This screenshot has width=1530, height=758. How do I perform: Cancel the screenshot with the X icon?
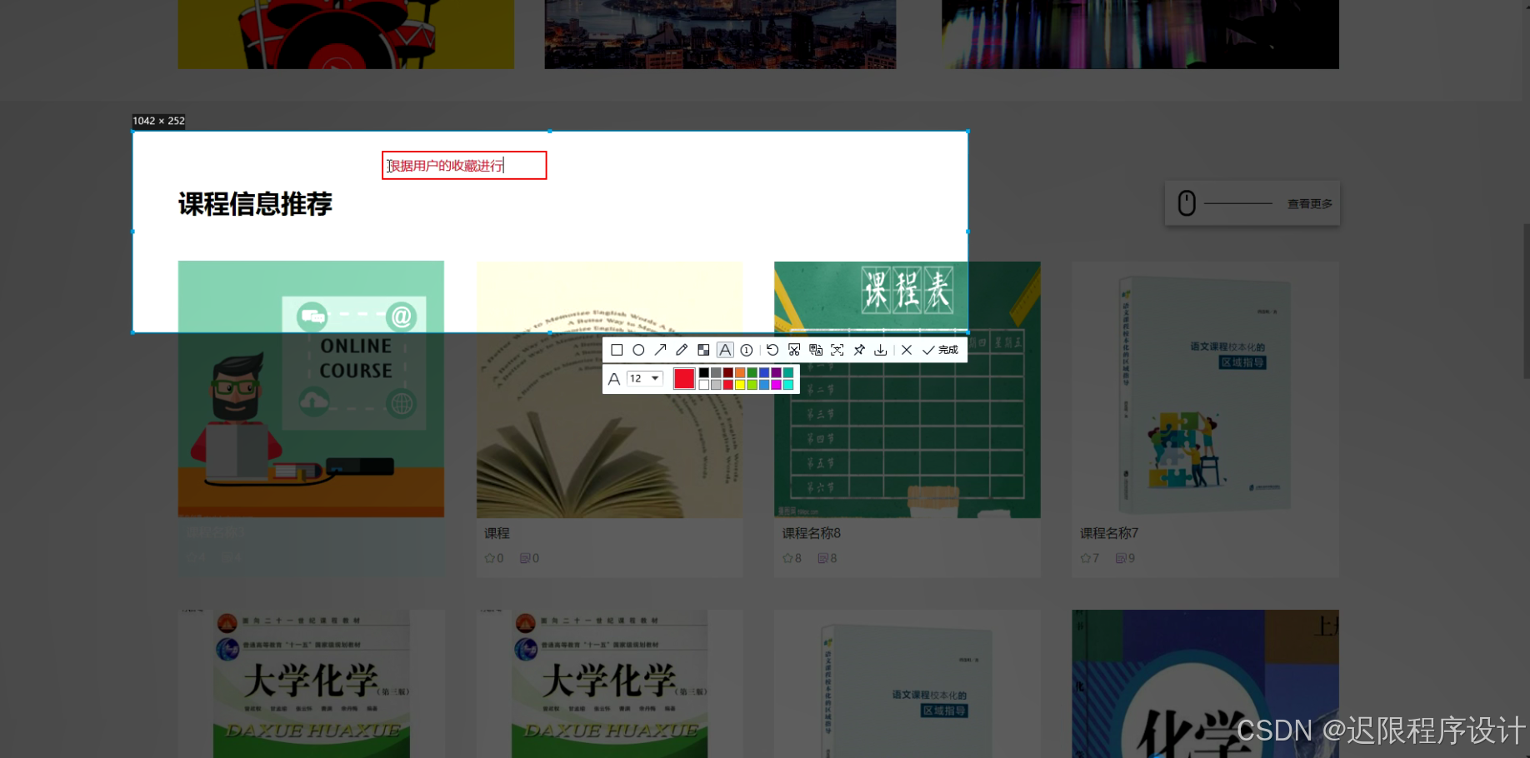pos(907,350)
